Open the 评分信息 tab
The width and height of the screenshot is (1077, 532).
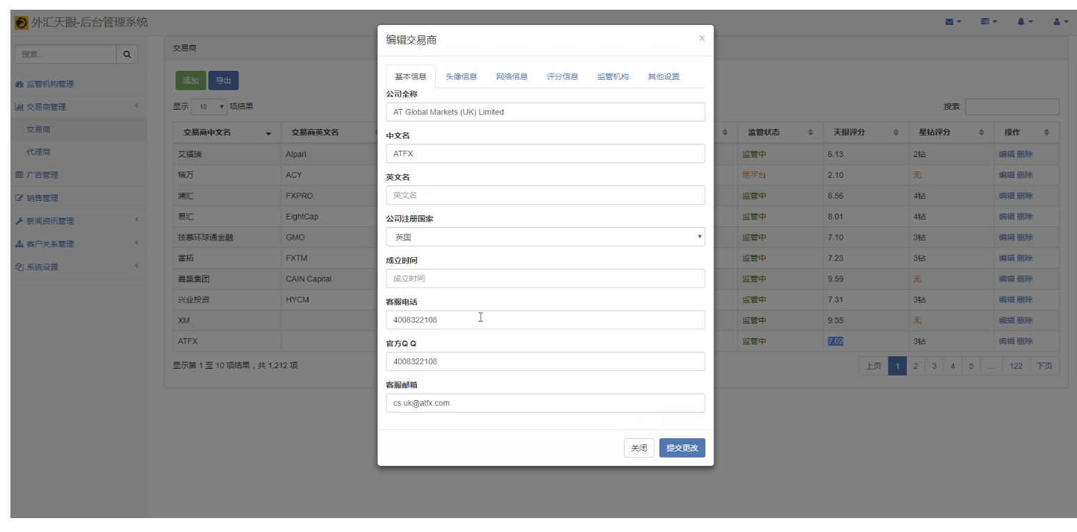[562, 76]
